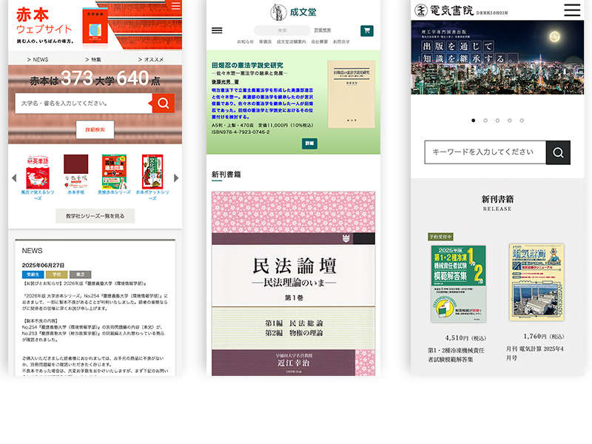Screen dimensions: 592x444
Task: Focus the 大学名・書名 search field
Action: click(84, 103)
